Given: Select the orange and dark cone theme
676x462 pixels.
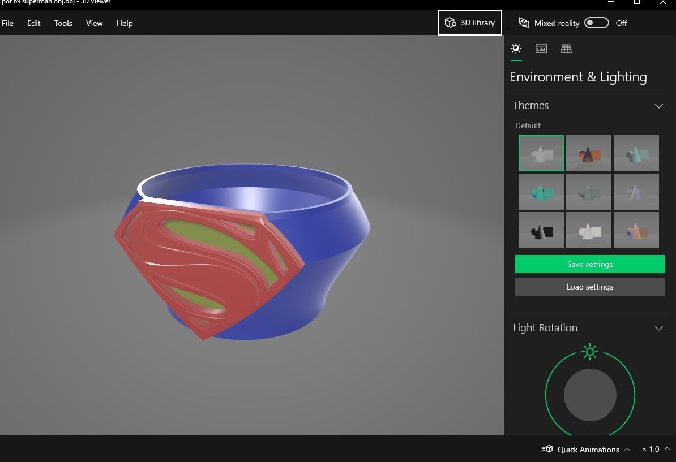Looking at the screenshot, I should click(x=588, y=153).
